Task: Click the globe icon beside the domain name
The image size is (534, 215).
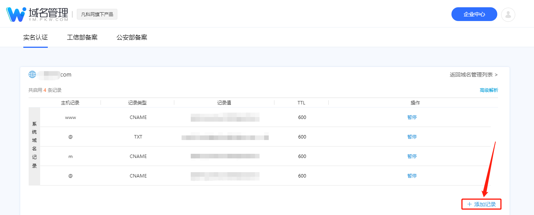Action: point(32,74)
